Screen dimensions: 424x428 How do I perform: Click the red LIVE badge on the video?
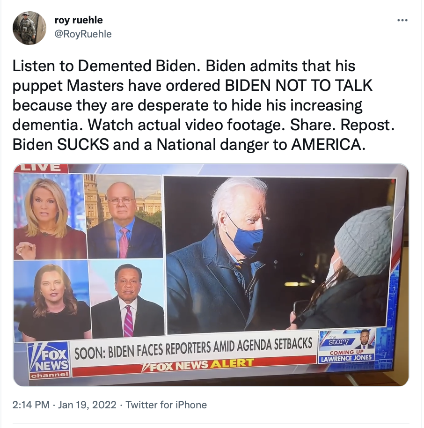[x=41, y=168]
